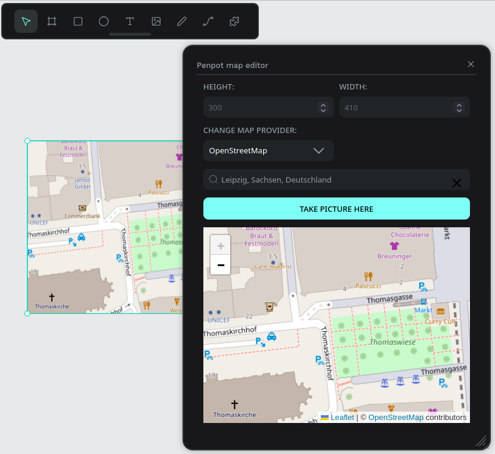Select the Move (pointer) tool
Screen dimensions: 495x454
click(x=26, y=21)
